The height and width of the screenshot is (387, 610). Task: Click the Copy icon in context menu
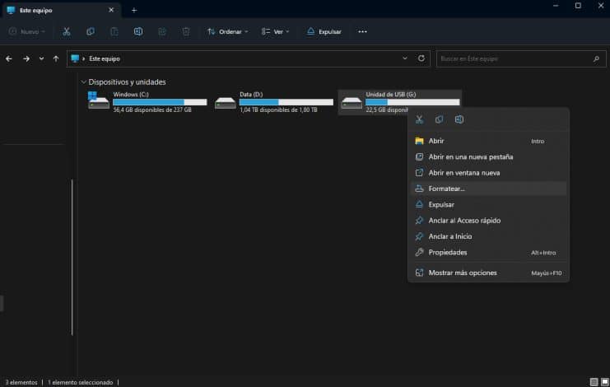point(439,119)
